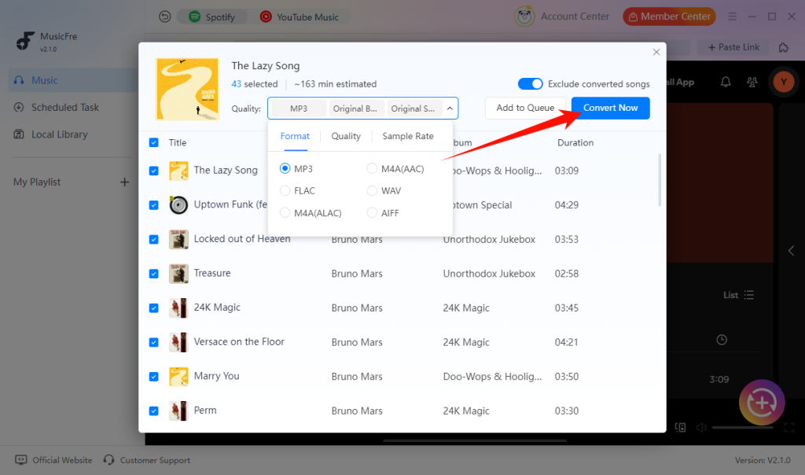Click the notification bell icon

pyautogui.click(x=726, y=82)
